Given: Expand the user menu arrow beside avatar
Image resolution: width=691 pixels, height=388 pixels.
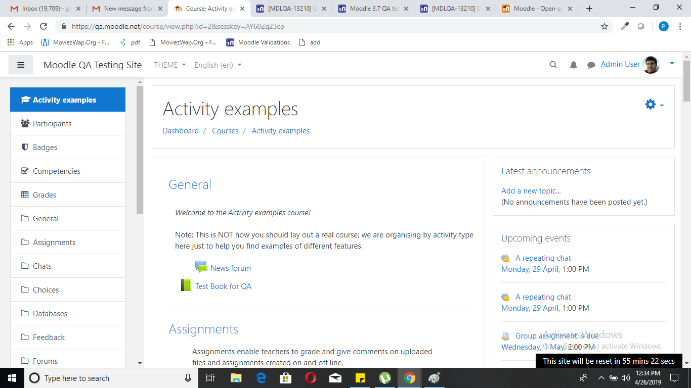Looking at the screenshot, I should click(672, 64).
